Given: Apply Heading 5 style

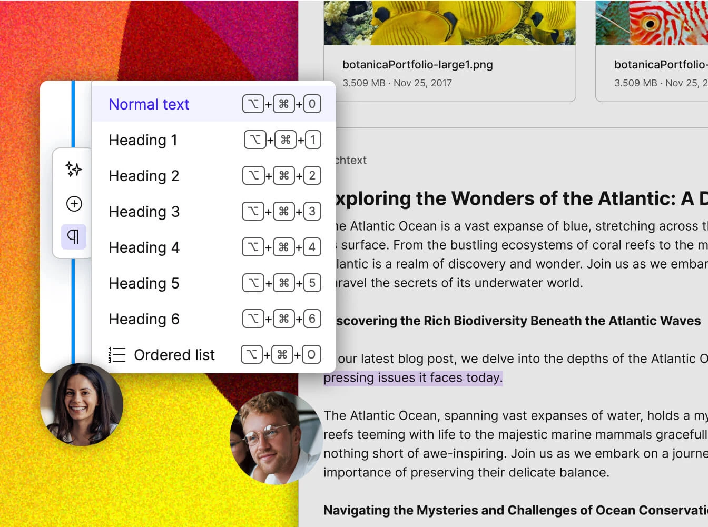Looking at the screenshot, I should (x=144, y=283).
